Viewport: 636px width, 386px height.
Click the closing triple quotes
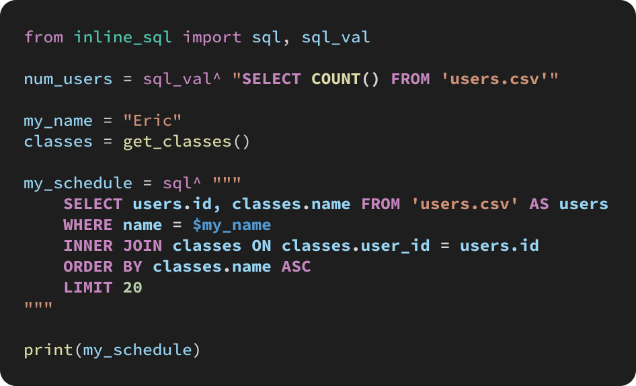38,305
